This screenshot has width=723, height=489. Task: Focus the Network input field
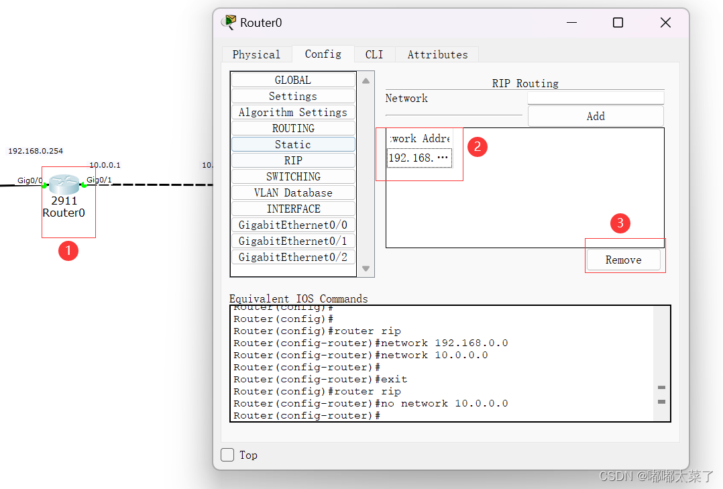(x=596, y=98)
